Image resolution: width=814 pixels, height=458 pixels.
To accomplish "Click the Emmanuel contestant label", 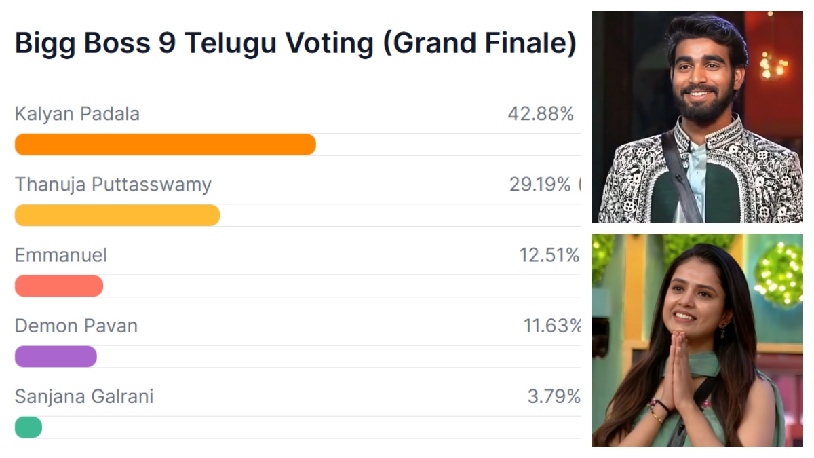I will (60, 255).
